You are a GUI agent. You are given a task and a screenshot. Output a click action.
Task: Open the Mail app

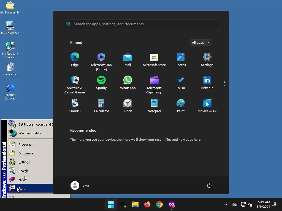tap(128, 60)
